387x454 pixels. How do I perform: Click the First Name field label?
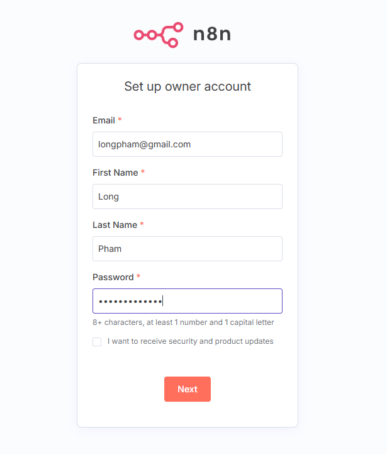pyautogui.click(x=115, y=173)
